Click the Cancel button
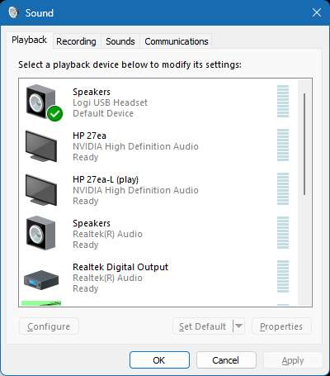The width and height of the screenshot is (330, 376). tap(226, 360)
